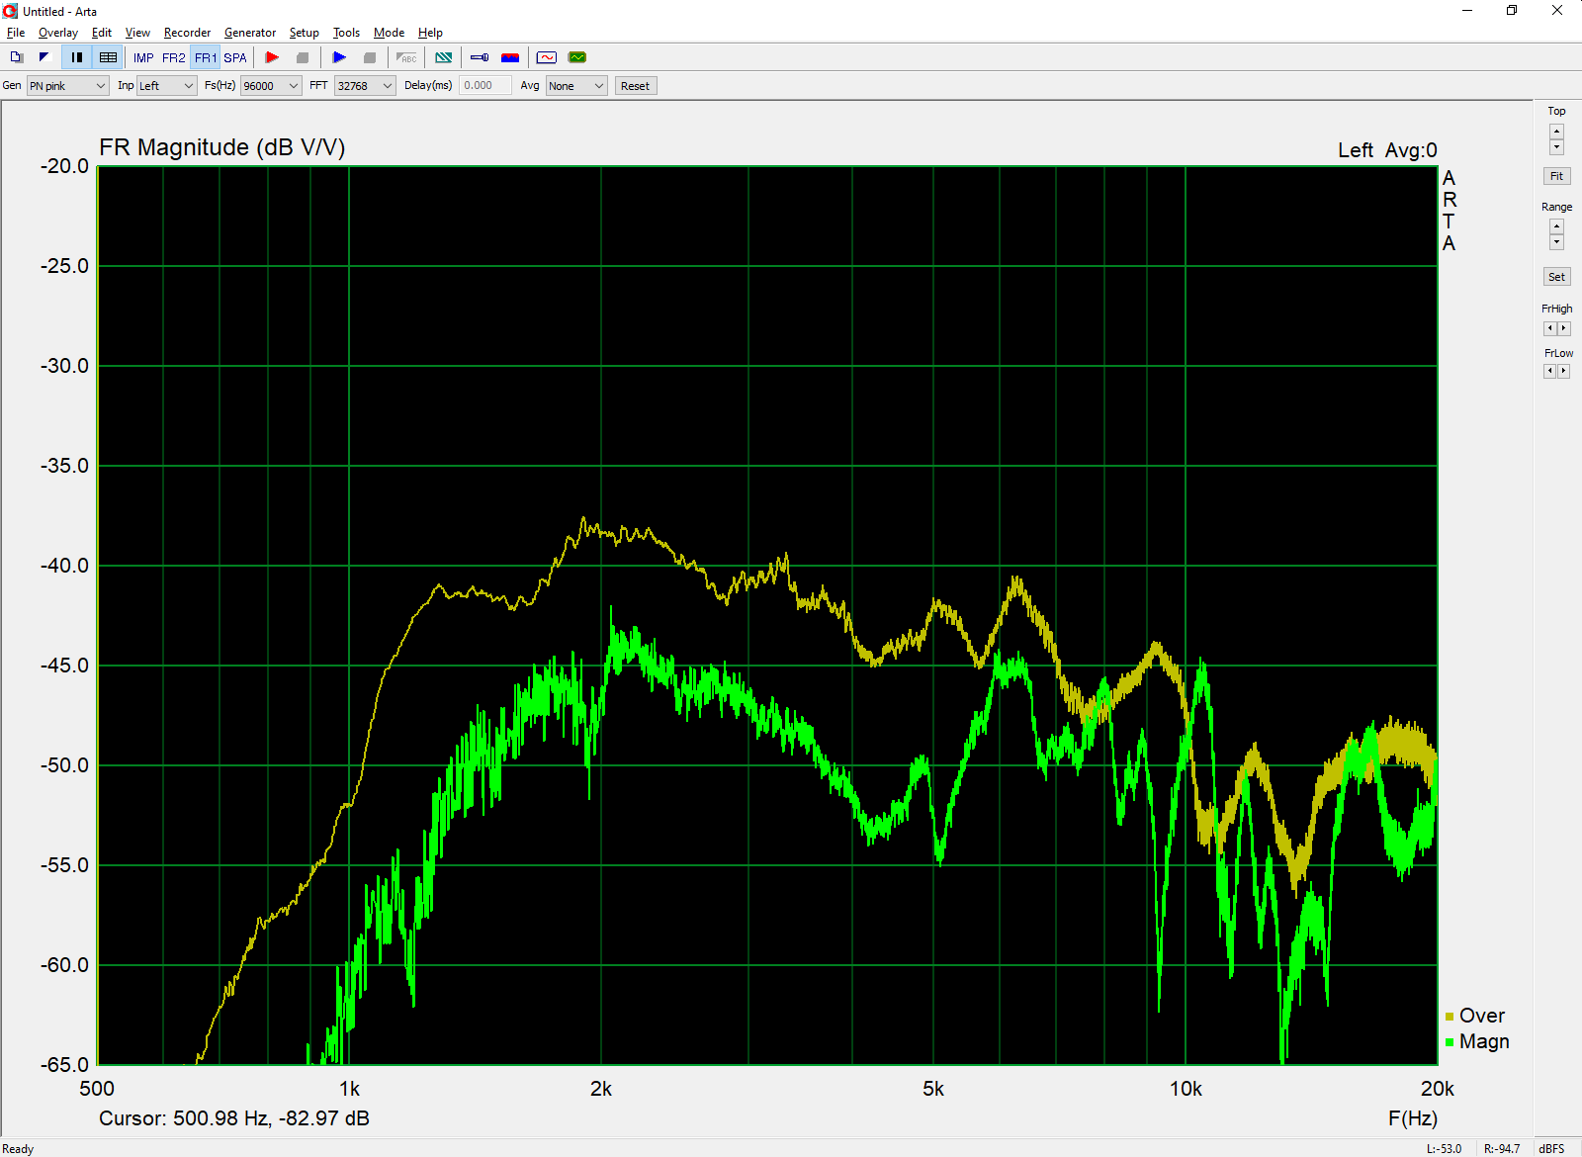Click the red curve graph icon
This screenshot has width=1582, height=1157.
(547, 57)
